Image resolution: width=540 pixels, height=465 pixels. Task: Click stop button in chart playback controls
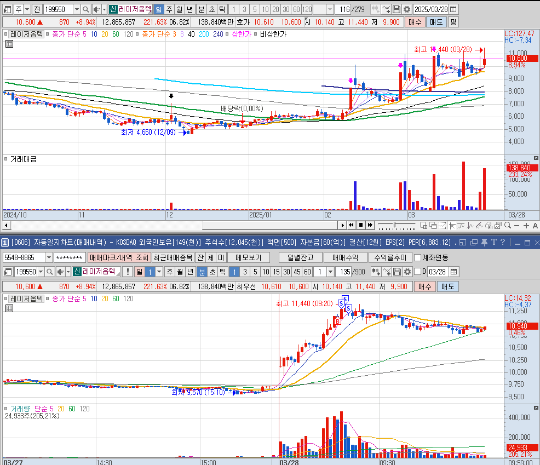point(360,225)
